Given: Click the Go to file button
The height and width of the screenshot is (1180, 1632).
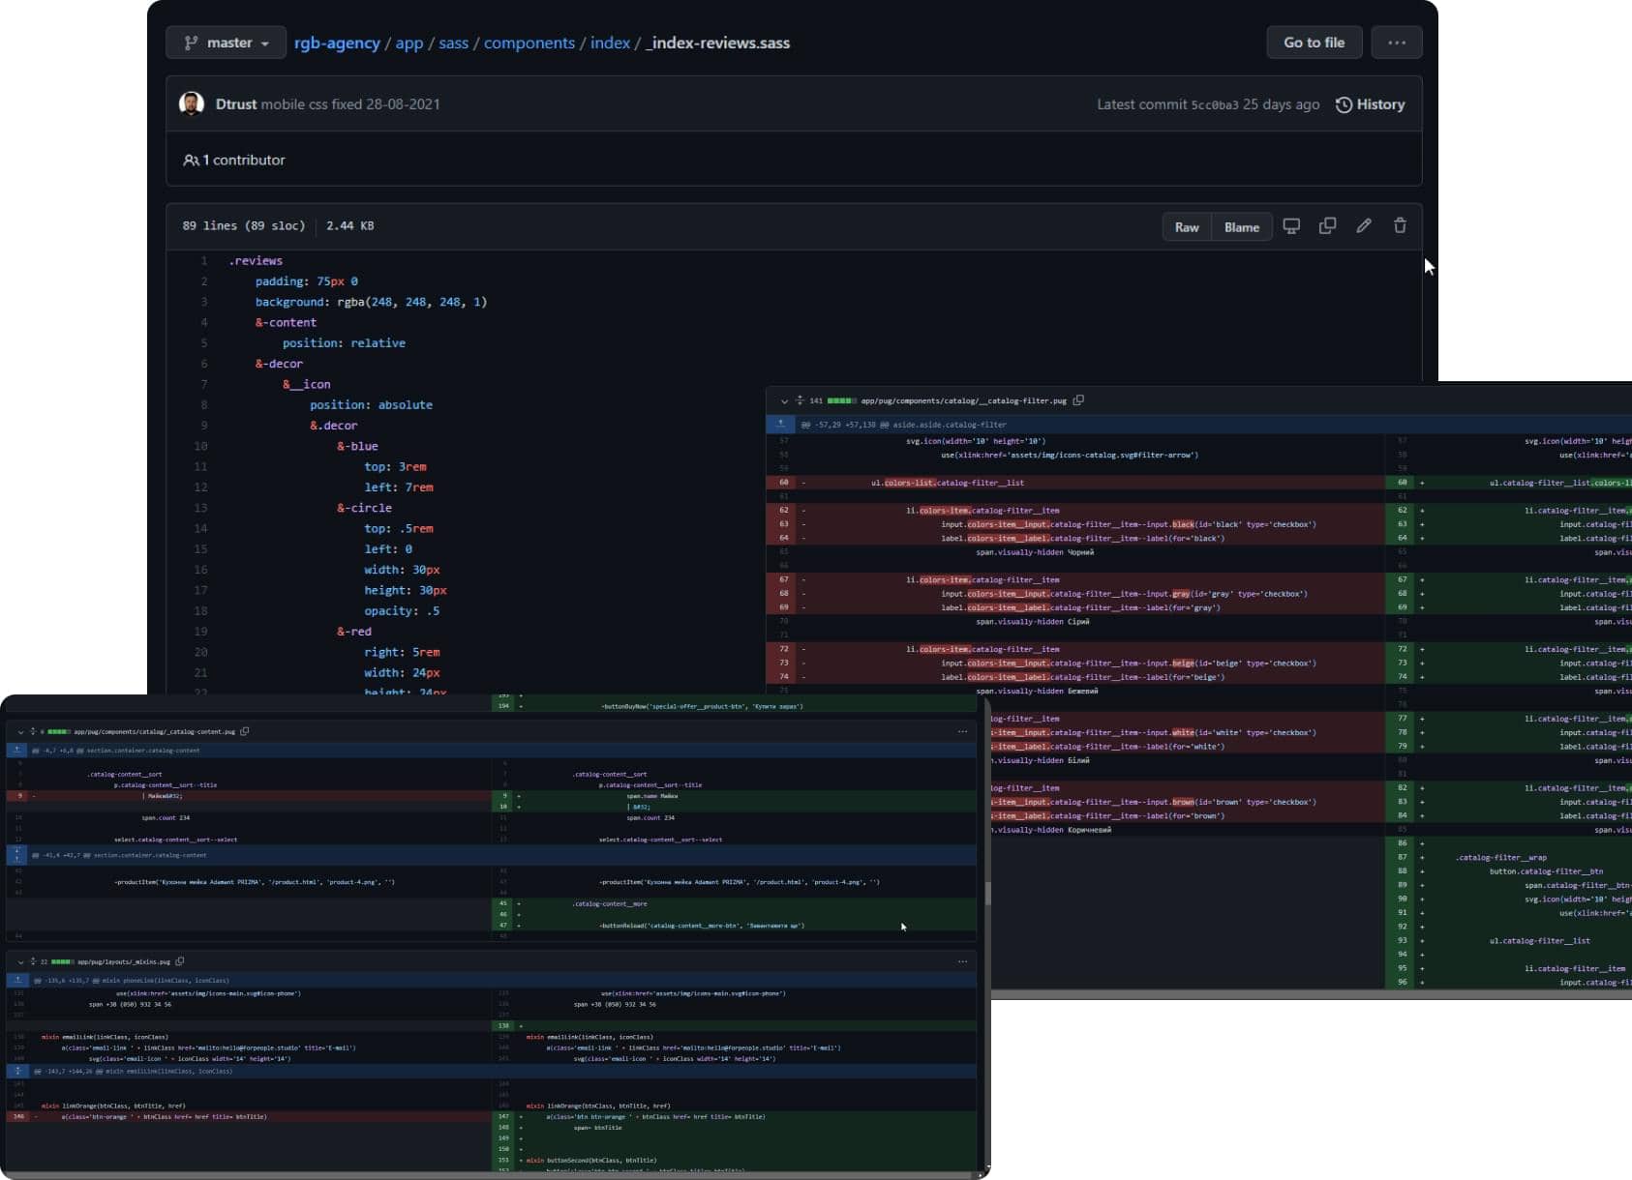Looking at the screenshot, I should (x=1314, y=43).
